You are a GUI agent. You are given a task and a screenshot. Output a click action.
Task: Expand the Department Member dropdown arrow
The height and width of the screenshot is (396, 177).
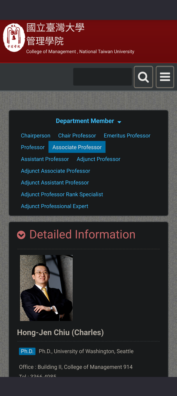click(119, 122)
